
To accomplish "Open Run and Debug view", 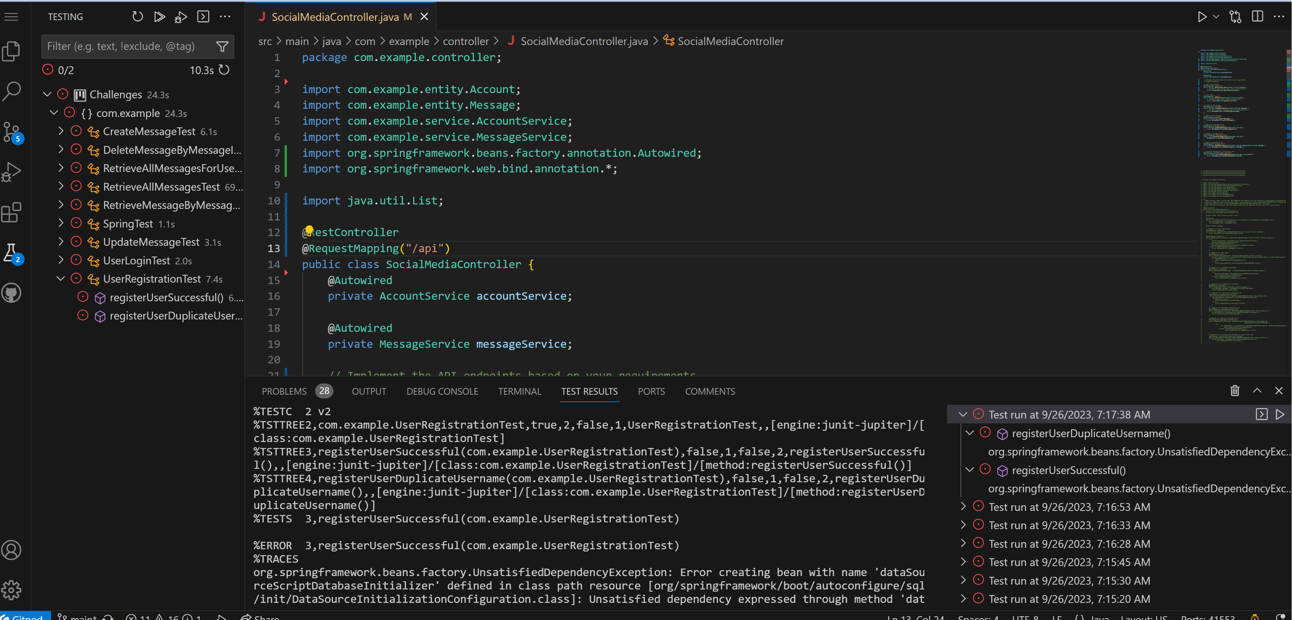I will (x=12, y=172).
